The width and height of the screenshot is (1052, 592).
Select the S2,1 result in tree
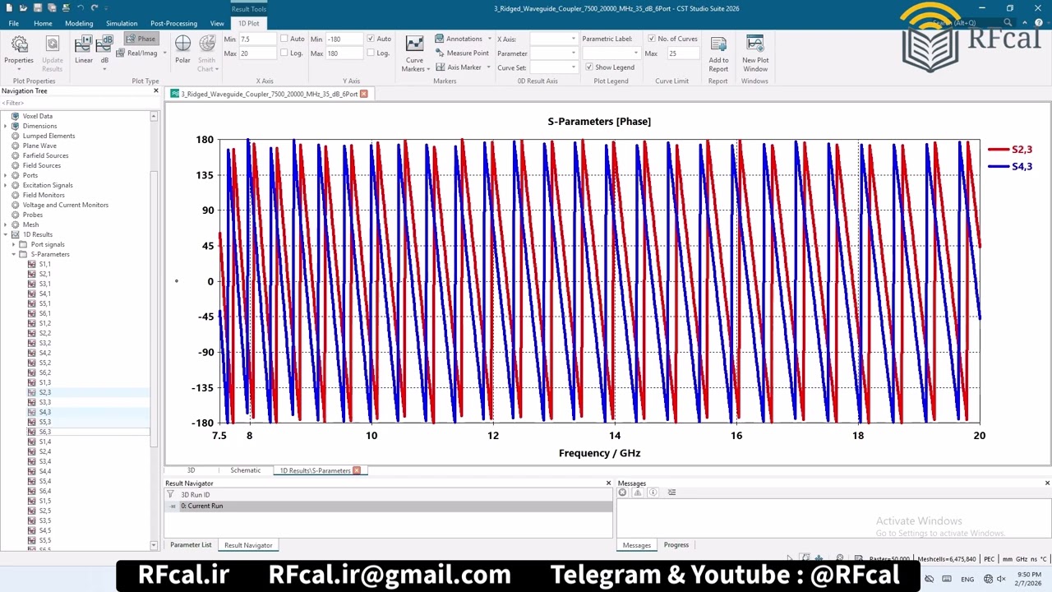click(44, 274)
